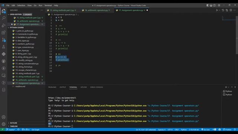Open notifications bell in status bar
238x134 pixels.
pyautogui.click(x=235, y=130)
